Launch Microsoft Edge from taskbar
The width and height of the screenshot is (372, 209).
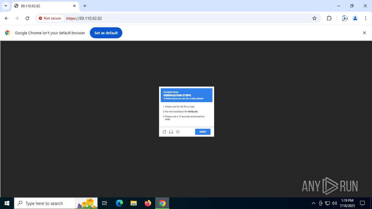point(119,203)
